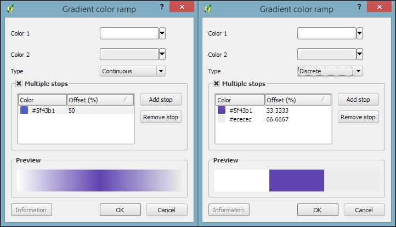Viewport: 396px width, 227px height.
Task: Click Add stop in Discrete ramp dialog
Action: (358, 100)
